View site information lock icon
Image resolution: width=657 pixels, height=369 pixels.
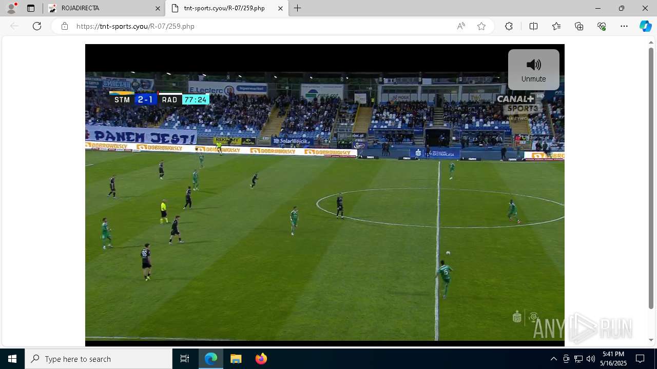[65, 26]
